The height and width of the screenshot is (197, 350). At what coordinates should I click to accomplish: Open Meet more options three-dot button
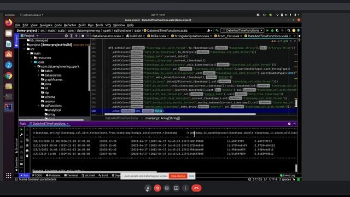(x=185, y=188)
